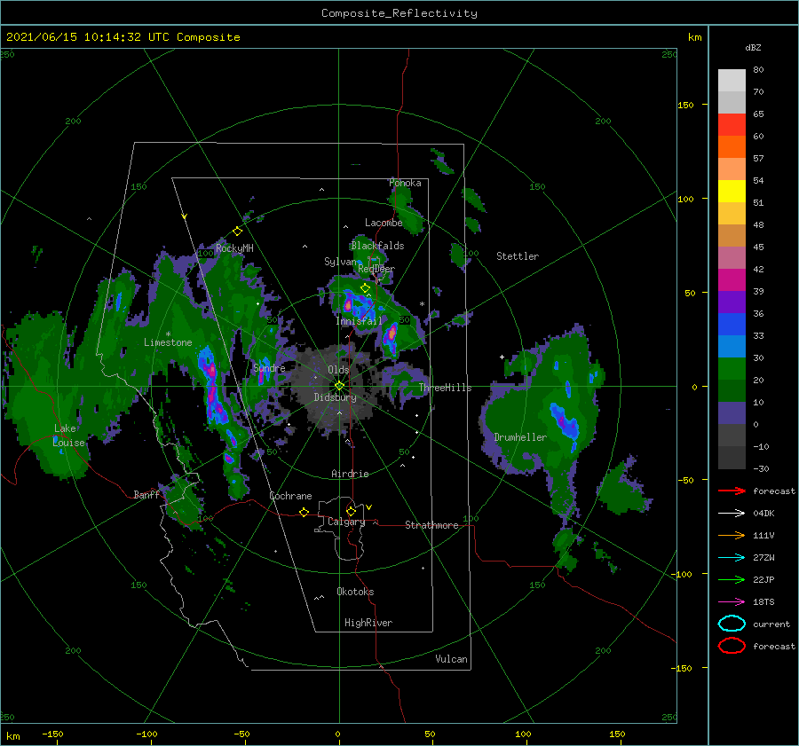Click the Okotoks city label

tap(355, 592)
